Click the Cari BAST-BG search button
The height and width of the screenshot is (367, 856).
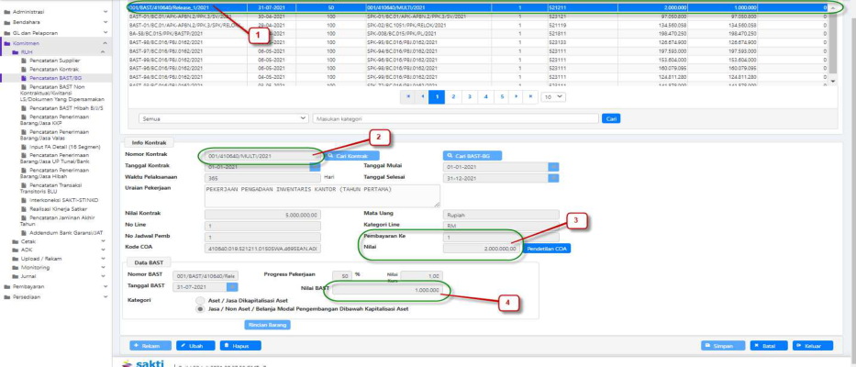(471, 157)
